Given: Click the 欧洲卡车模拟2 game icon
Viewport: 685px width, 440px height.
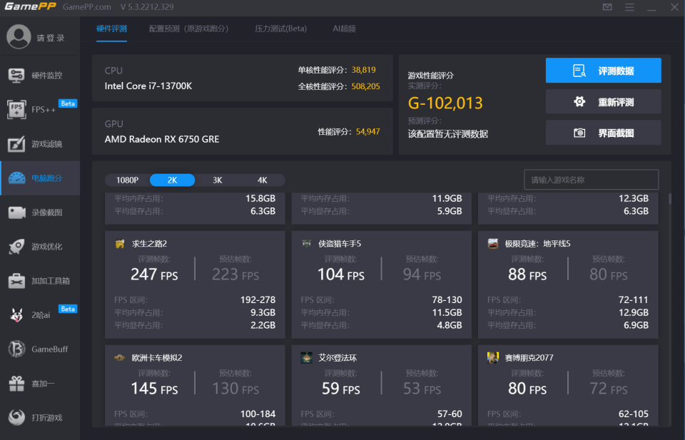Looking at the screenshot, I should tap(120, 357).
